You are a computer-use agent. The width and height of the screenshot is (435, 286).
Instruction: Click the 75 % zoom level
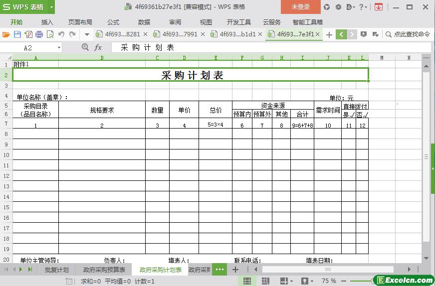[329, 281]
